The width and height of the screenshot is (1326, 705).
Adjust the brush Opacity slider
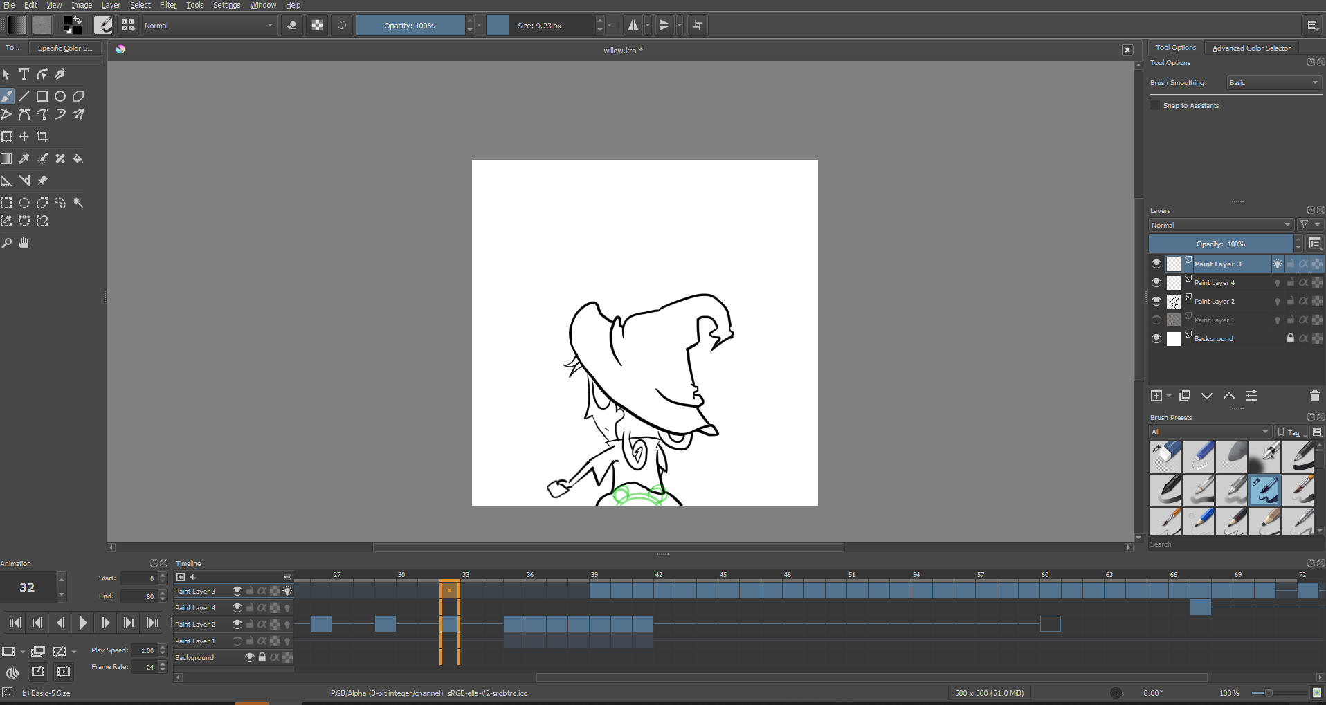point(410,26)
